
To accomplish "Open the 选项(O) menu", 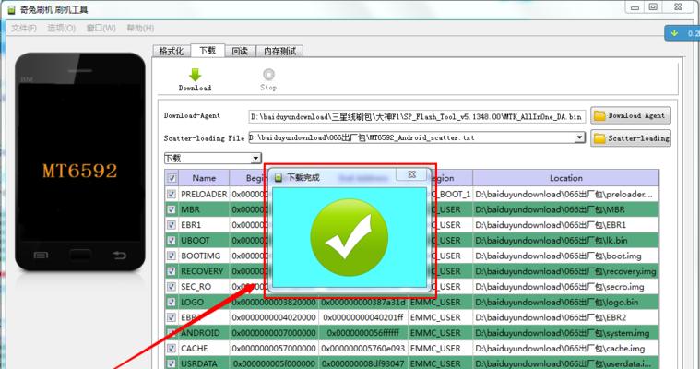I will pos(61,29).
